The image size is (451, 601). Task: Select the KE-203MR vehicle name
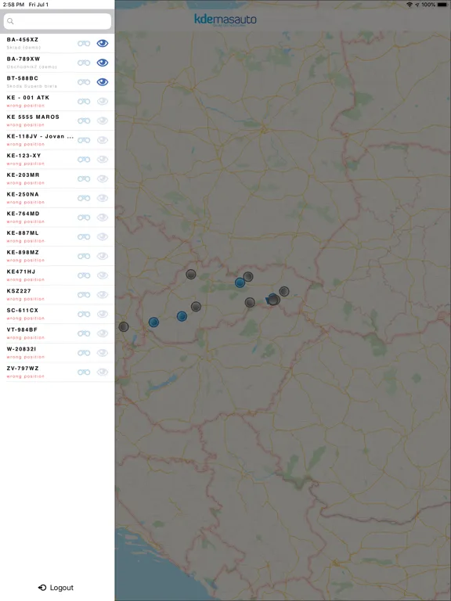point(23,175)
